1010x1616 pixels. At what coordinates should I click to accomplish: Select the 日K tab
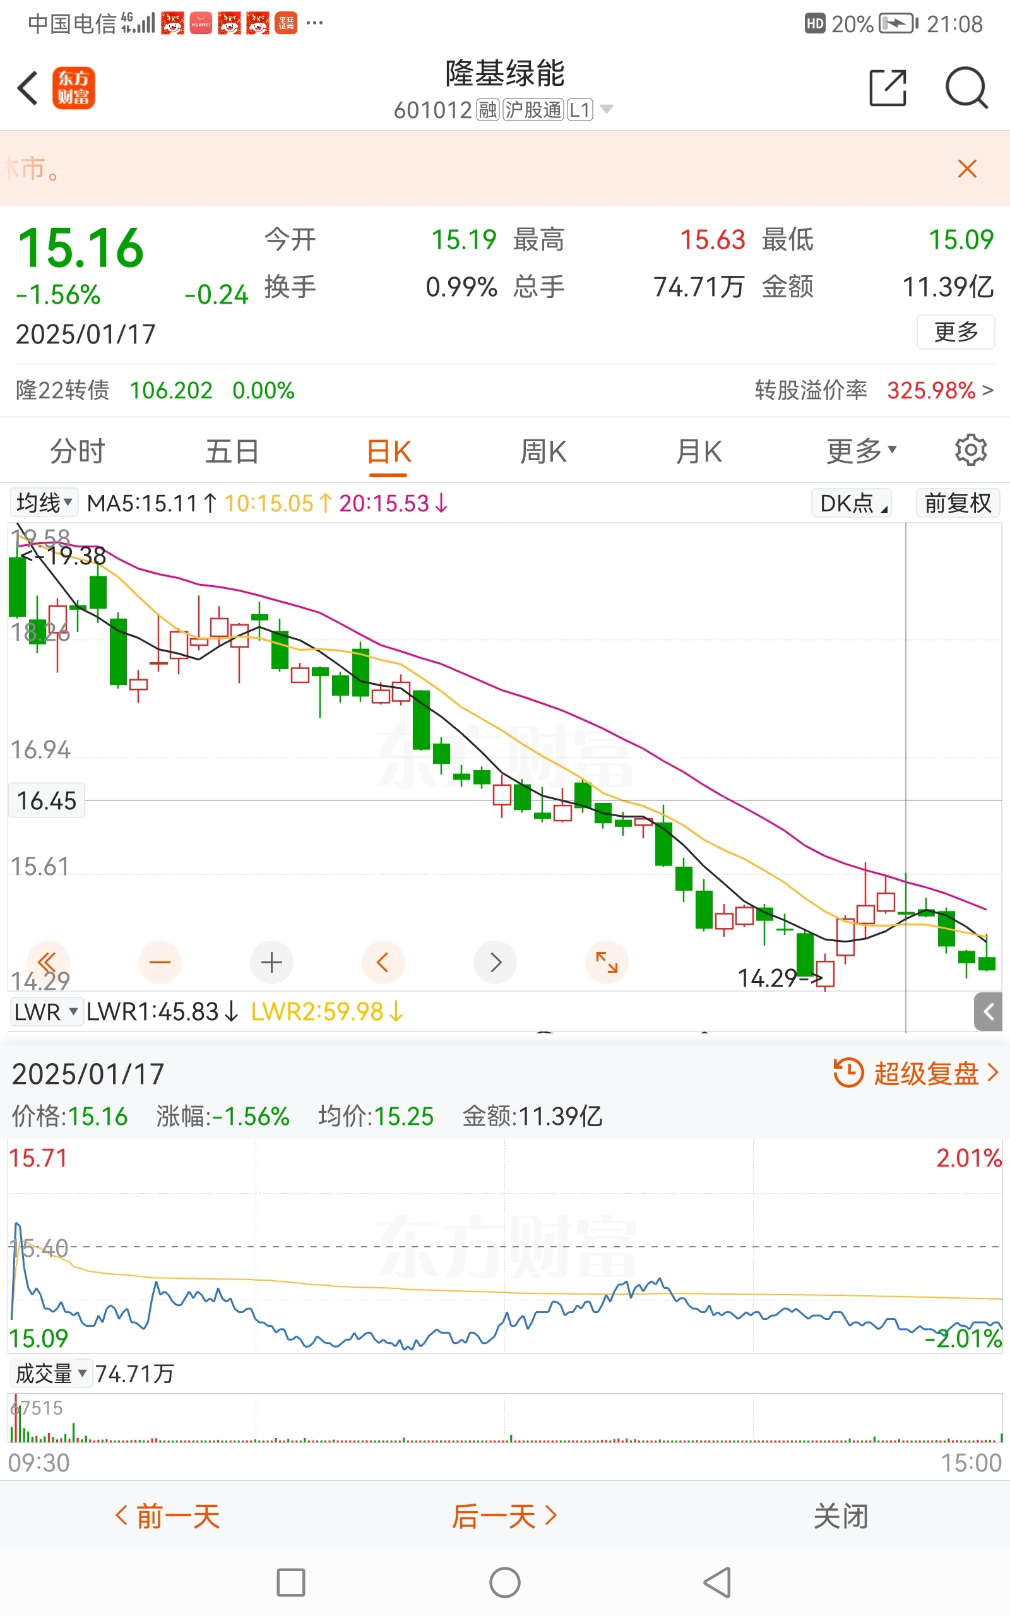click(389, 453)
